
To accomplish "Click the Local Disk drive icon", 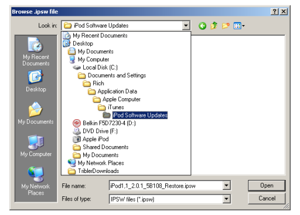I will pos(77,67).
